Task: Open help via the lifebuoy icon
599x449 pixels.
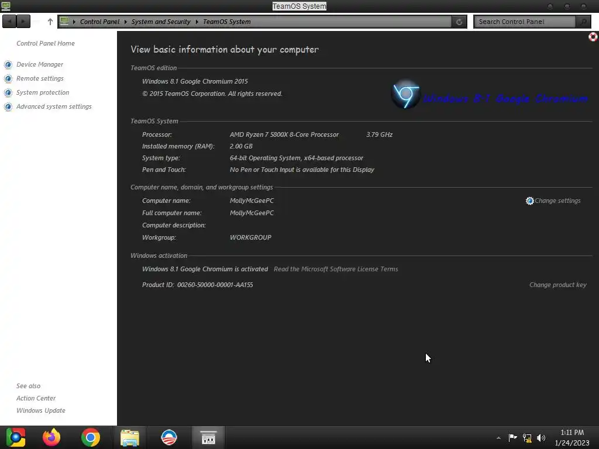Action: pos(593,37)
